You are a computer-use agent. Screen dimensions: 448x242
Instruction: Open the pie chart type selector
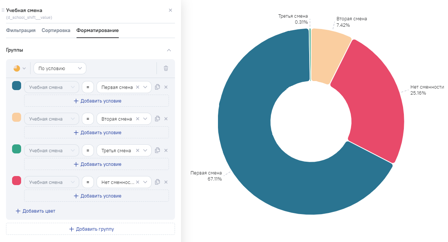20,68
